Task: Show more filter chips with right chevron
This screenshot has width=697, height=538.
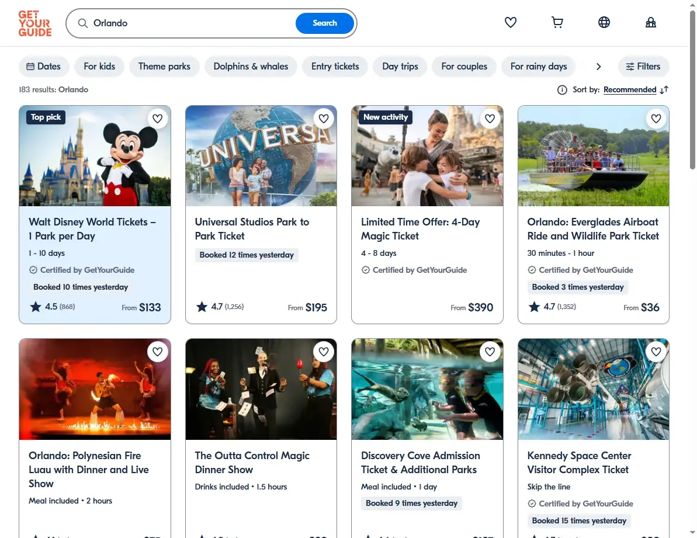Action: (598, 67)
